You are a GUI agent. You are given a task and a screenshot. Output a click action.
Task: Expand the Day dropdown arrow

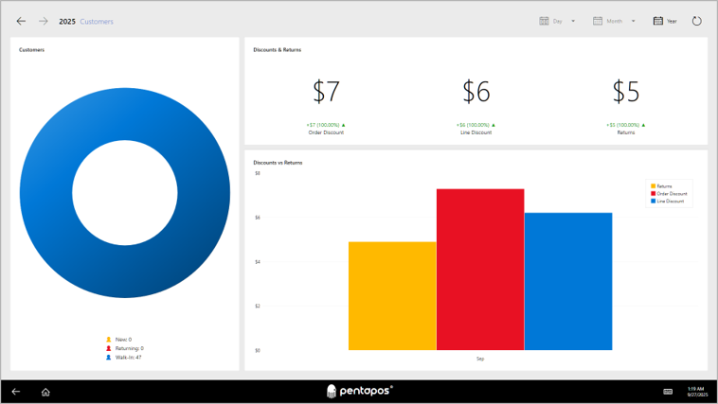coord(573,21)
